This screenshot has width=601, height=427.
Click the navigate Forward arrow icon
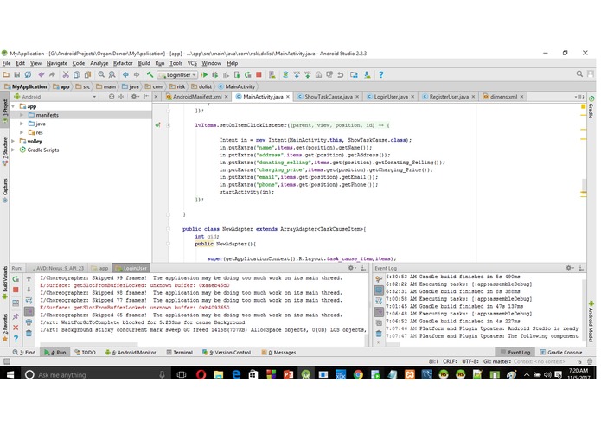(x=137, y=74)
